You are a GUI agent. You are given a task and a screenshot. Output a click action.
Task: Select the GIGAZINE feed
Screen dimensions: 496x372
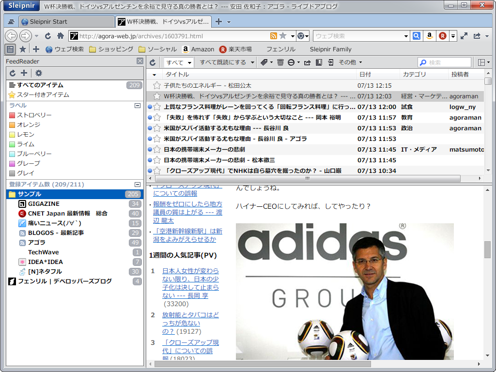[x=75, y=204]
